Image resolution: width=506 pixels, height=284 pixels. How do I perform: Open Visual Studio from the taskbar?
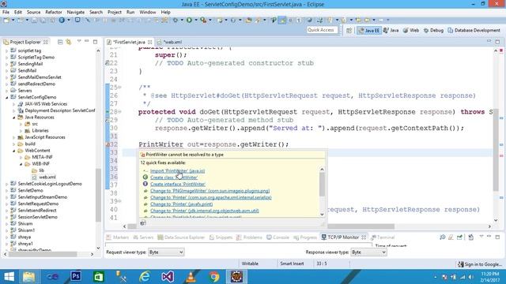click(168, 277)
